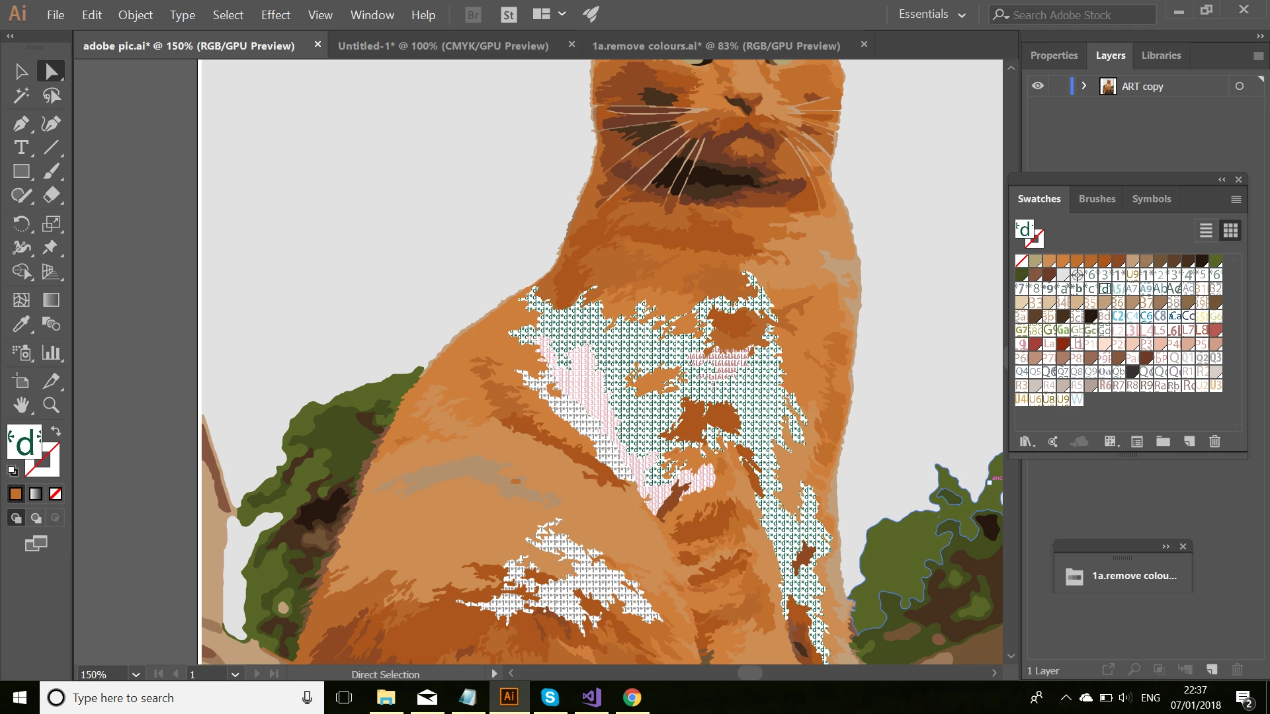
Task: Switch to the Brushes tab
Action: [x=1097, y=199]
